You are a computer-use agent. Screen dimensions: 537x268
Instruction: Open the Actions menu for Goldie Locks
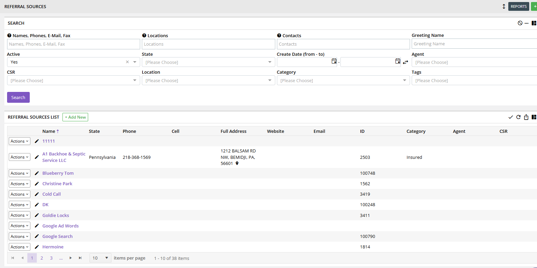point(20,215)
